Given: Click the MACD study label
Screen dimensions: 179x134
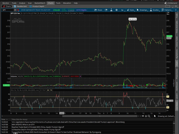Looking at the screenshot, I should click(x=38, y=76).
